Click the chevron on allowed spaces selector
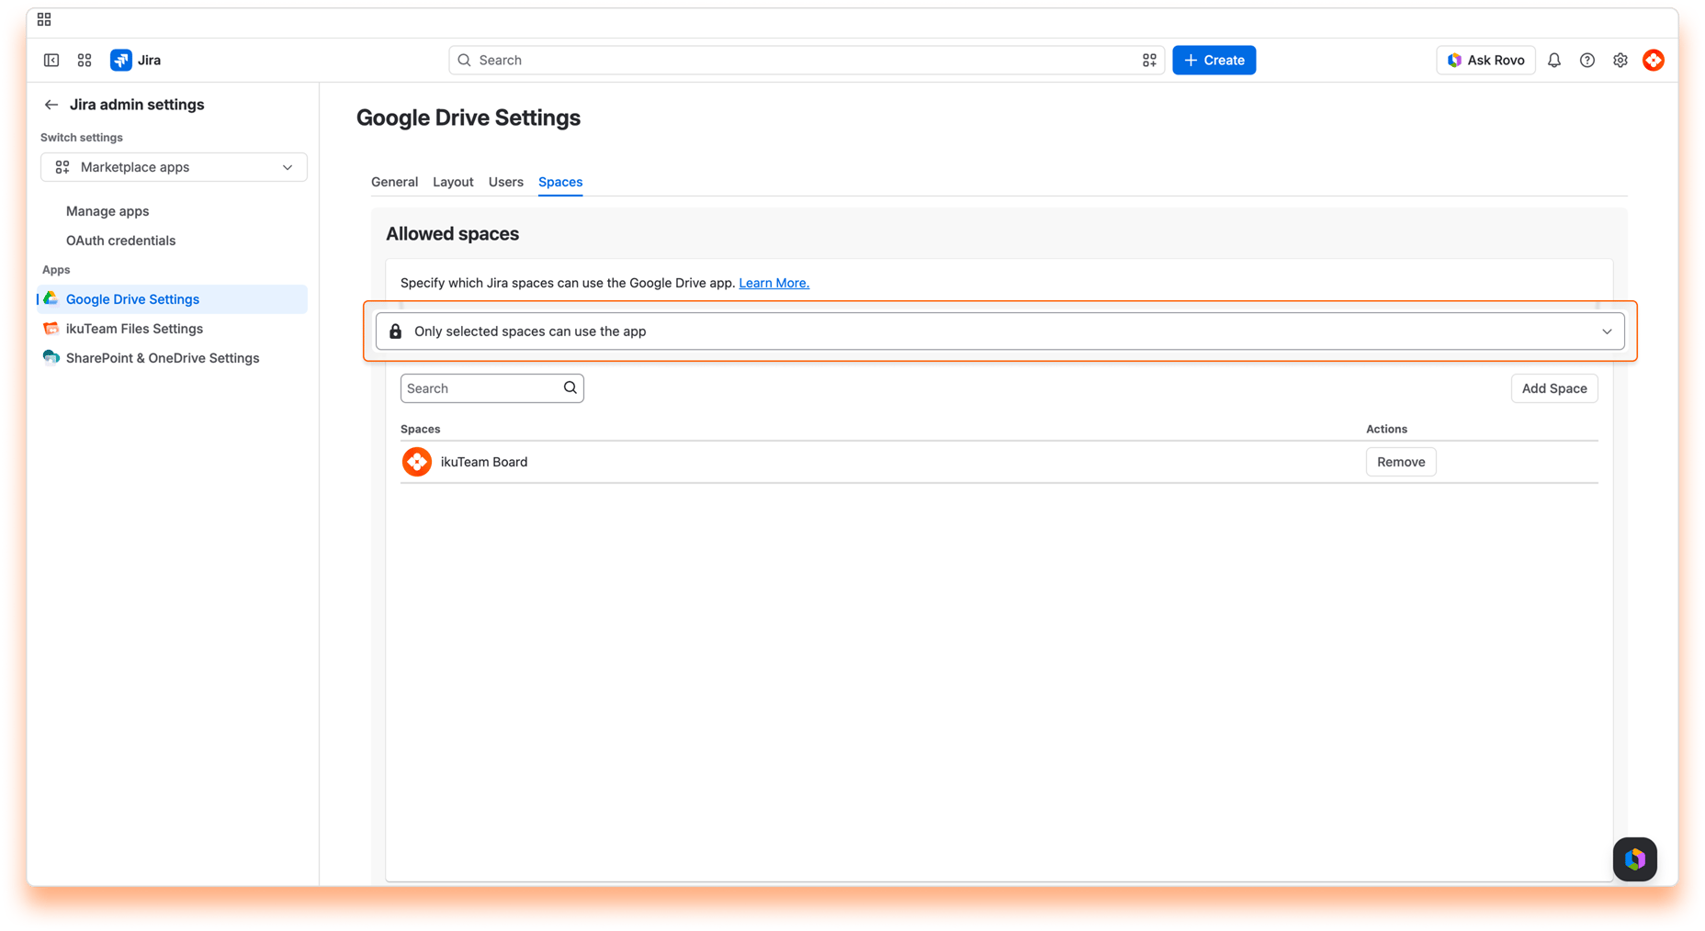This screenshot has height=931, width=1705. tap(1607, 331)
